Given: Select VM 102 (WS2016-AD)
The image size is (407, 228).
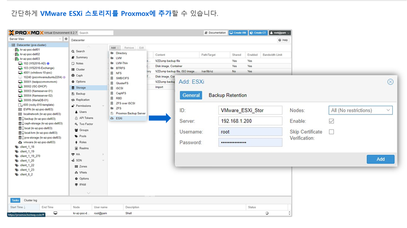Looking at the screenshot, I should point(34,63).
